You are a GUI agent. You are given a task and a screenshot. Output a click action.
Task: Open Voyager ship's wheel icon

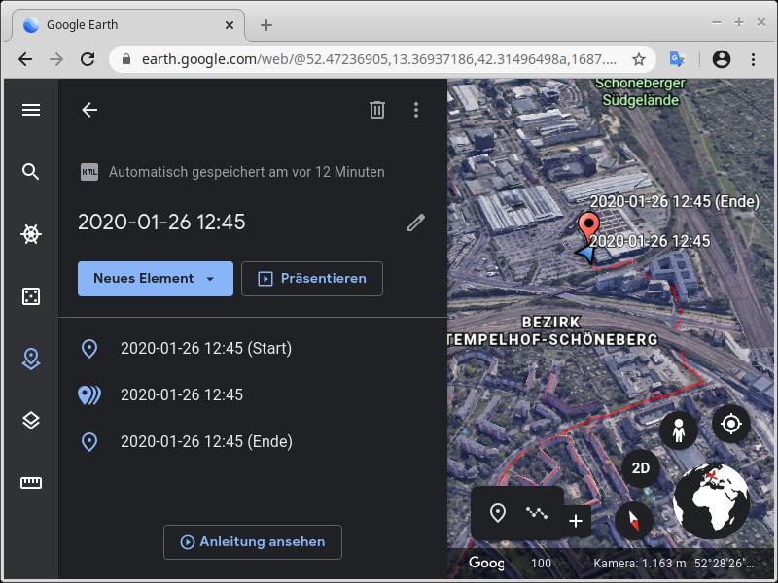coord(31,234)
